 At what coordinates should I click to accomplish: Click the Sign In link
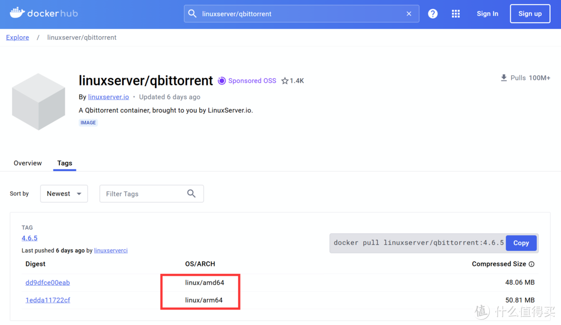pyautogui.click(x=487, y=14)
